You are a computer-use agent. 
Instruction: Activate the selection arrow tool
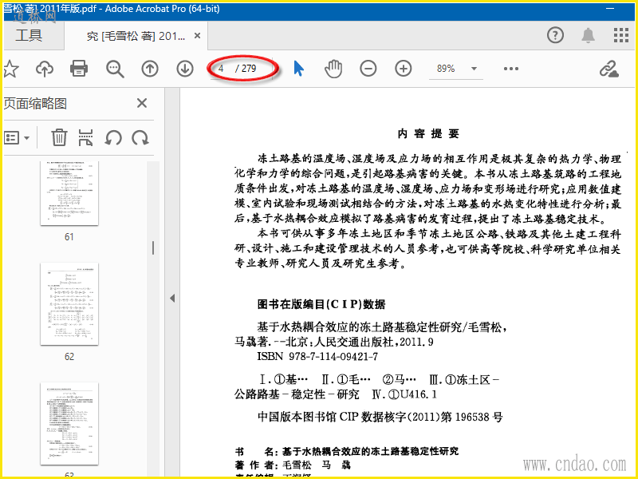click(298, 69)
